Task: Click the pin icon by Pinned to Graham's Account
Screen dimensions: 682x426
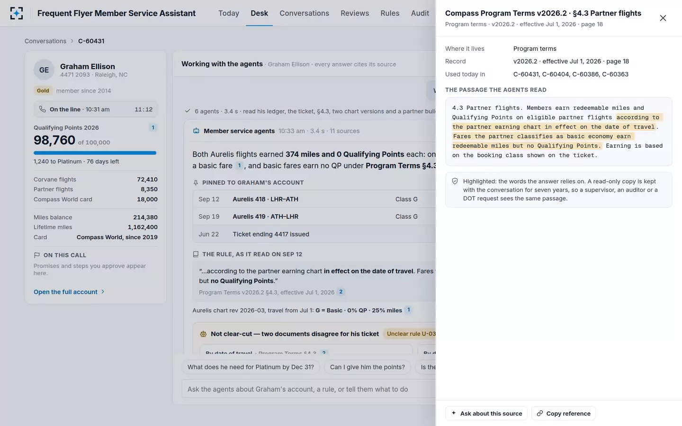Action: pos(196,183)
